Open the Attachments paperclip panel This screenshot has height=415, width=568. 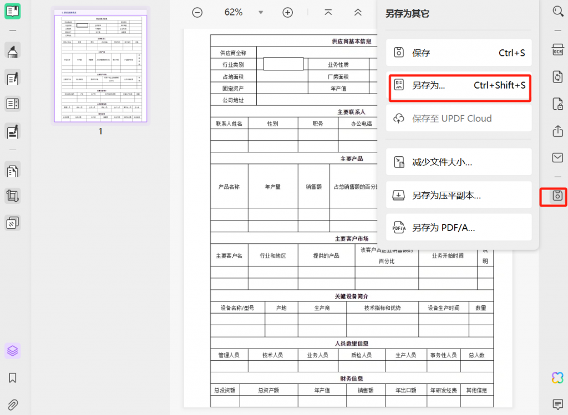tap(12, 404)
